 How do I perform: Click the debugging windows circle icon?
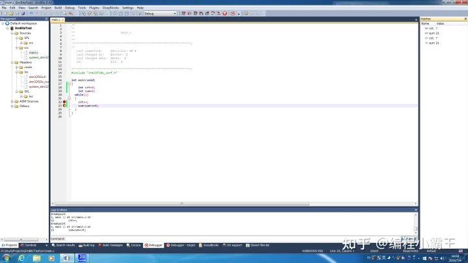(233, 14)
